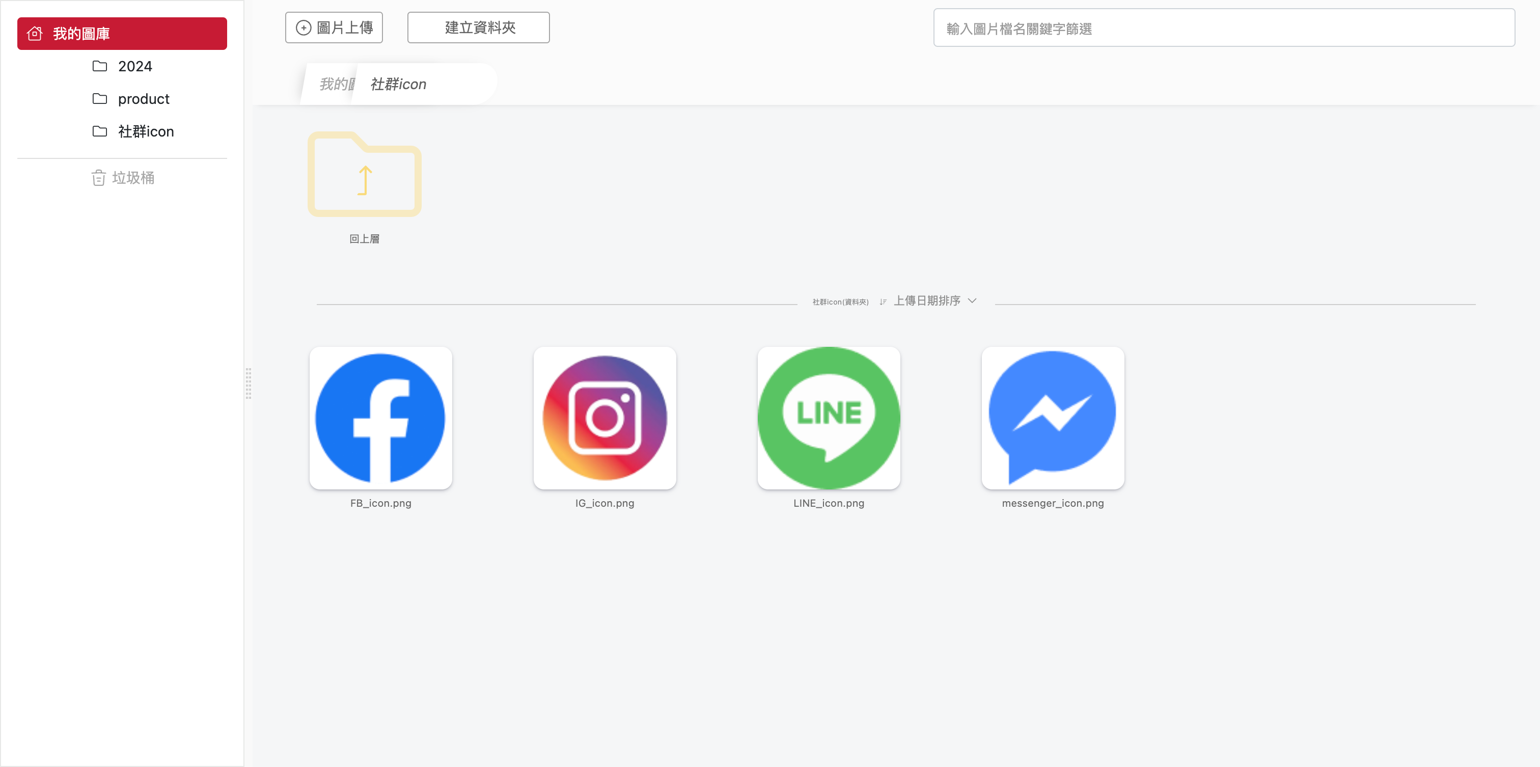
Task: Select the LINE_icon.png thumbnail
Action: [829, 418]
